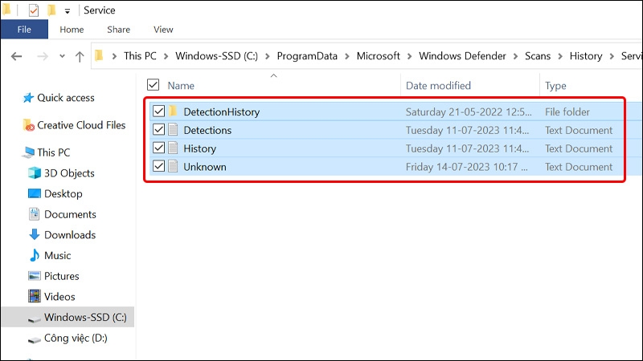Open the Customize Quick Access Toolbar arrow

pos(68,11)
